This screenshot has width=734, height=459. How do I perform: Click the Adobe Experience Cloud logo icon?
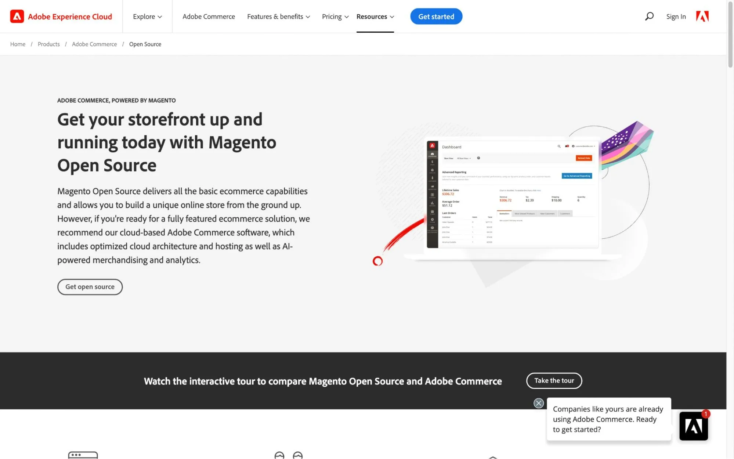[x=17, y=17]
